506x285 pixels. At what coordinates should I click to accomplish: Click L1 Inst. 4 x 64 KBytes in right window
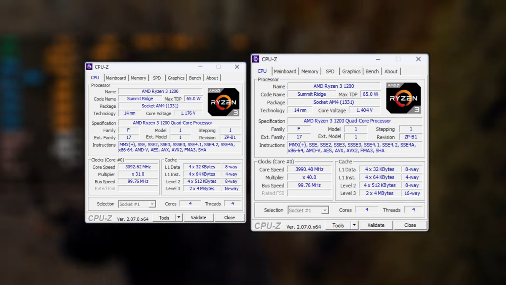[x=379, y=177]
